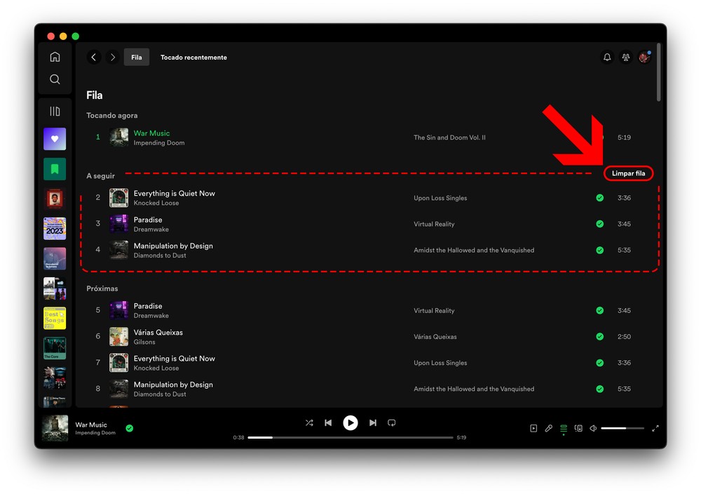Show lyrics with the microphone icon

[x=549, y=428]
